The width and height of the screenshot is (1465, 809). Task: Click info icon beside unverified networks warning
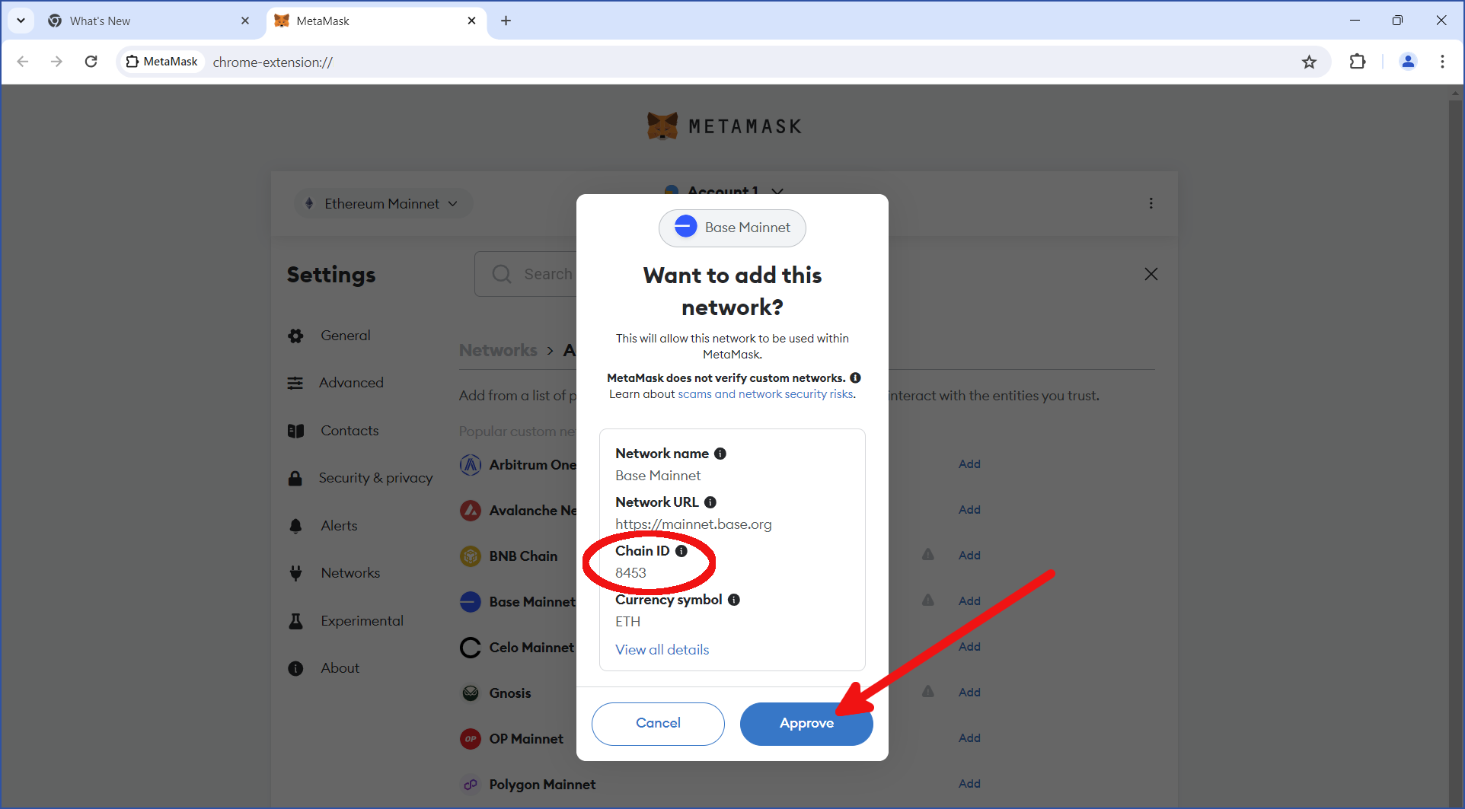(x=855, y=378)
